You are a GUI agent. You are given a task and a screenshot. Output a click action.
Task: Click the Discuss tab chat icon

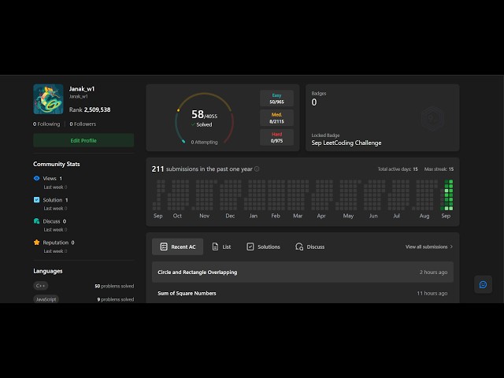pyautogui.click(x=299, y=246)
